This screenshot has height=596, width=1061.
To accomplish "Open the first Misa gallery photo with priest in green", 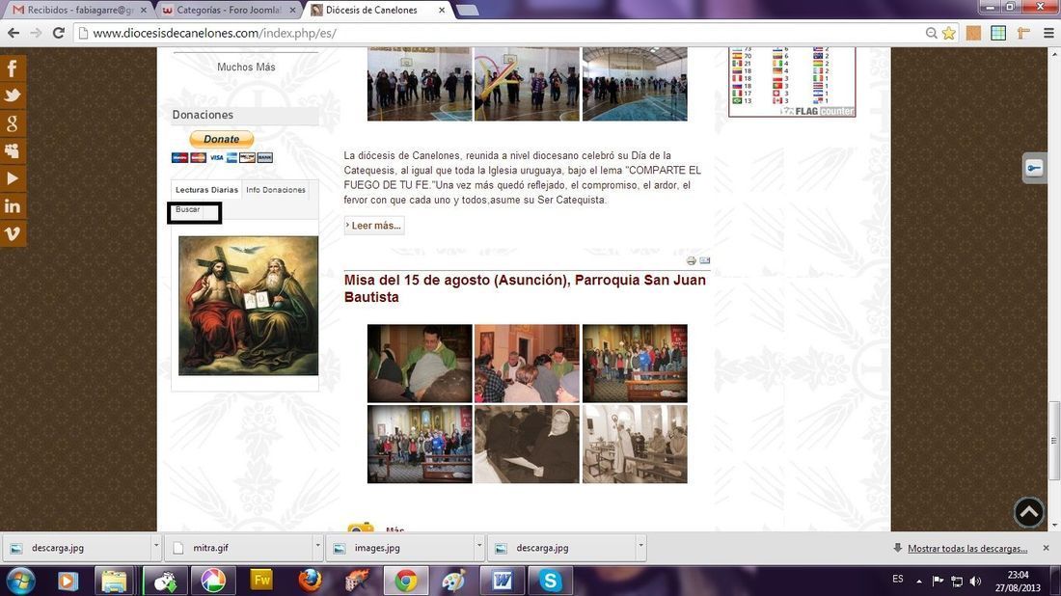I will 420,364.
